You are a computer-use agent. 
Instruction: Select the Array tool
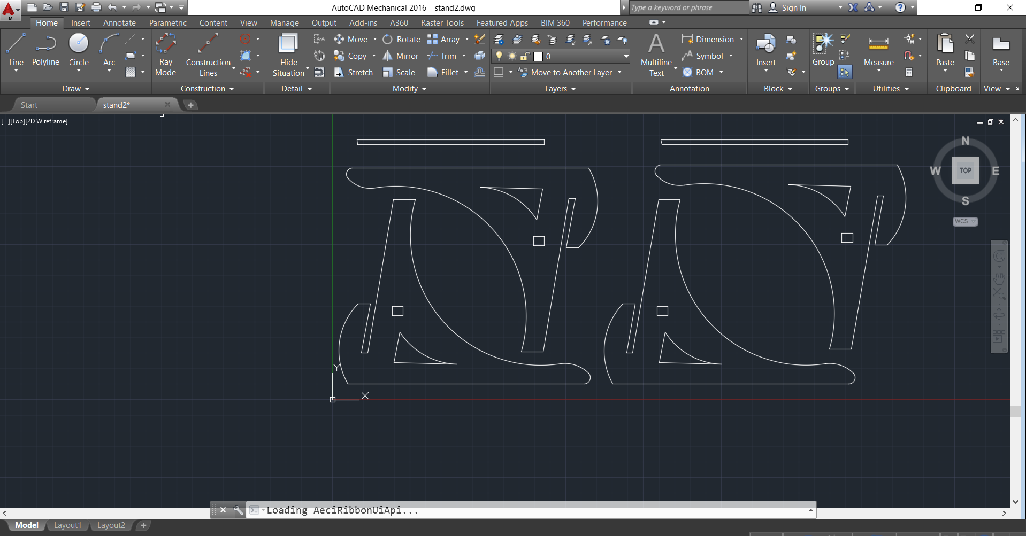tap(443, 40)
